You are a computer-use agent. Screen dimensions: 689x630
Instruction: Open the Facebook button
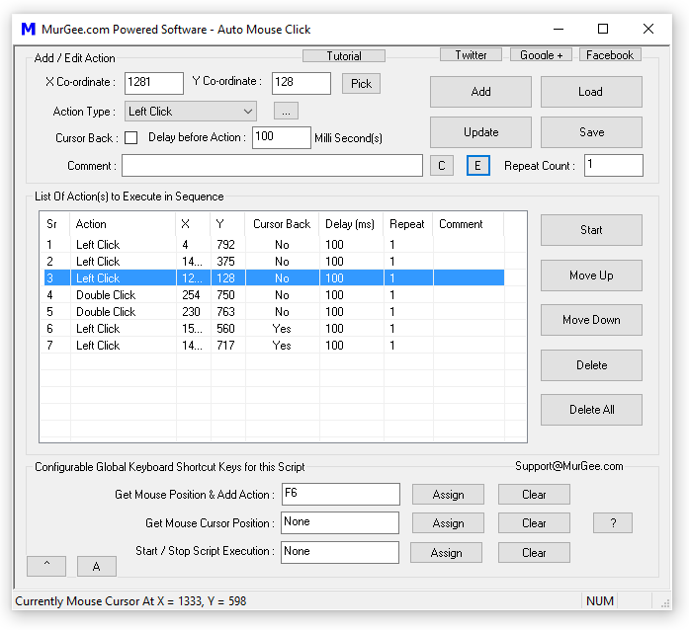[610, 55]
